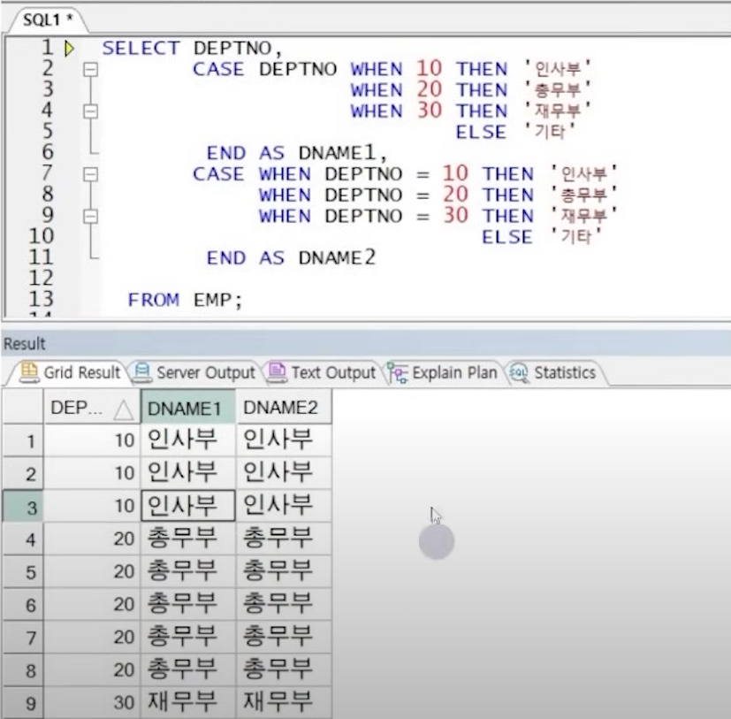Image resolution: width=731 pixels, height=719 pixels.
Task: Click DEPTNO value 20 in row 4
Action: click(92, 539)
